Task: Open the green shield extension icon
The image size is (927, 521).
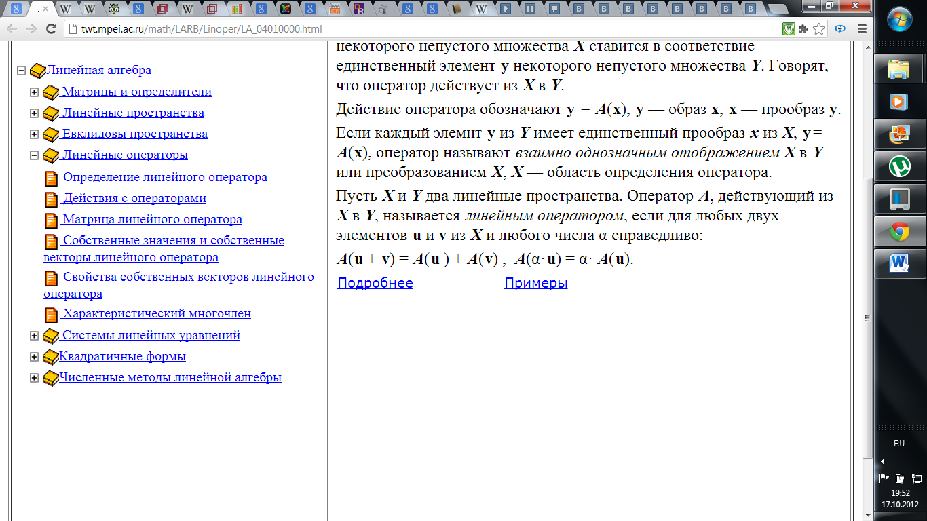Action: (789, 29)
